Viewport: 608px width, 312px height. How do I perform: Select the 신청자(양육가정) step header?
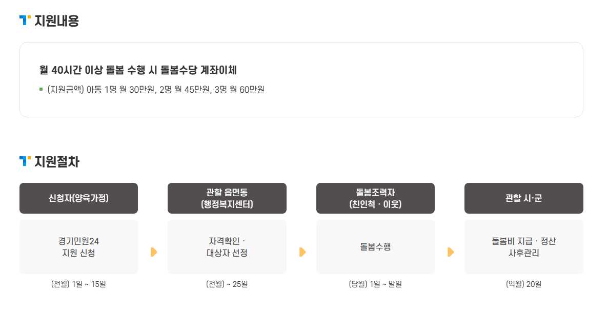79,198
